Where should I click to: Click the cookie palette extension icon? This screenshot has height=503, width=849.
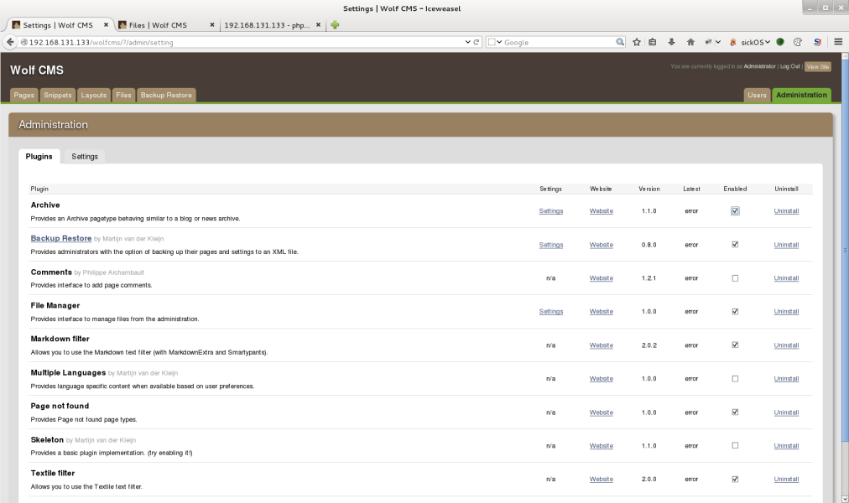click(798, 42)
